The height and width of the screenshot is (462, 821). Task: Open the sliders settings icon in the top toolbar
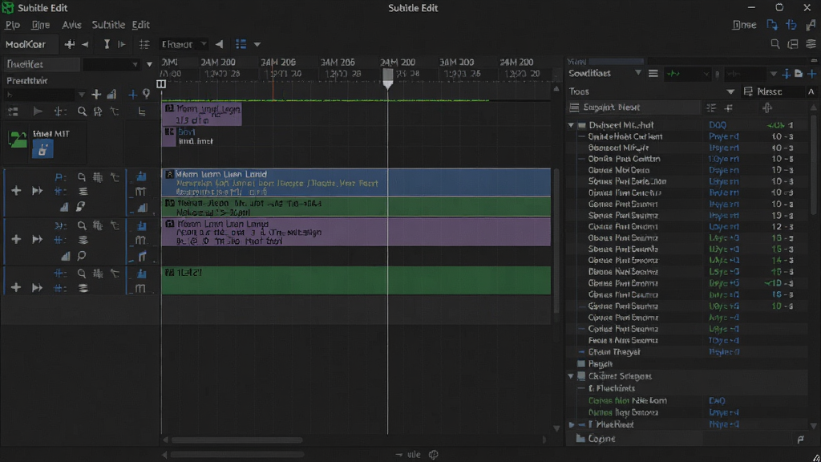pyautogui.click(x=144, y=45)
